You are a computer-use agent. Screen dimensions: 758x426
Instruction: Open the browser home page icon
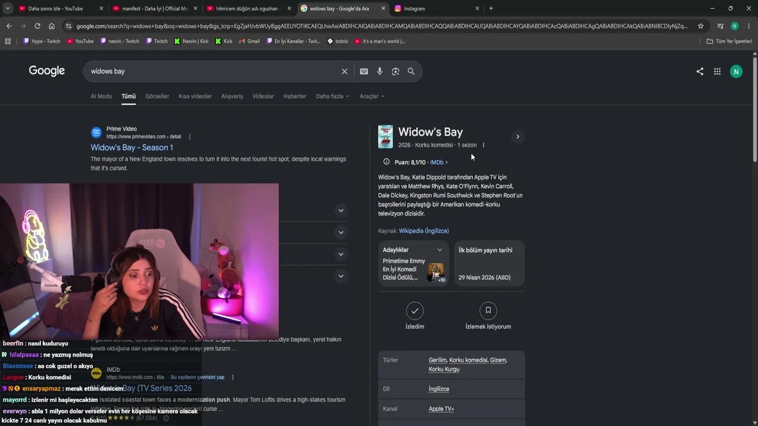(x=52, y=26)
